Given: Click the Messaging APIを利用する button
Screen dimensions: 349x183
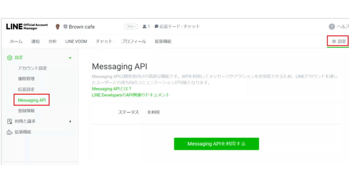Looking at the screenshot, I should pos(216,144).
